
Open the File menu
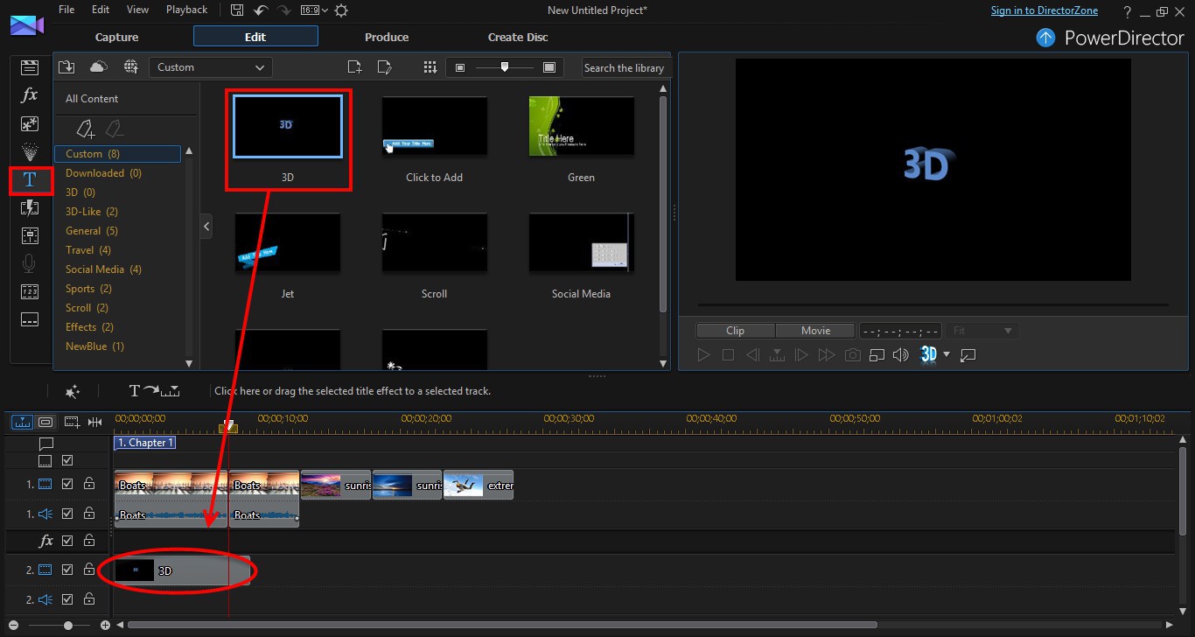coord(66,10)
